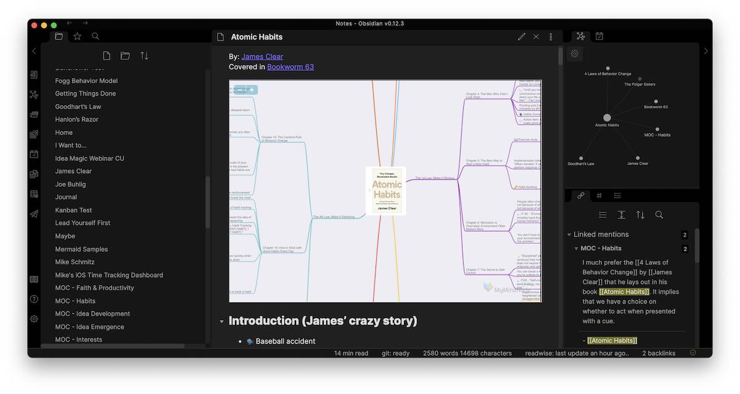The image size is (740, 394).
Task: Open the Hanlon's Razor note
Action: (76, 119)
